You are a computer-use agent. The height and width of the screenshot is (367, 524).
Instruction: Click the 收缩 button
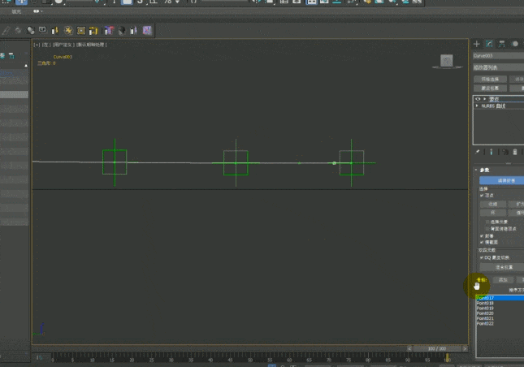point(492,204)
